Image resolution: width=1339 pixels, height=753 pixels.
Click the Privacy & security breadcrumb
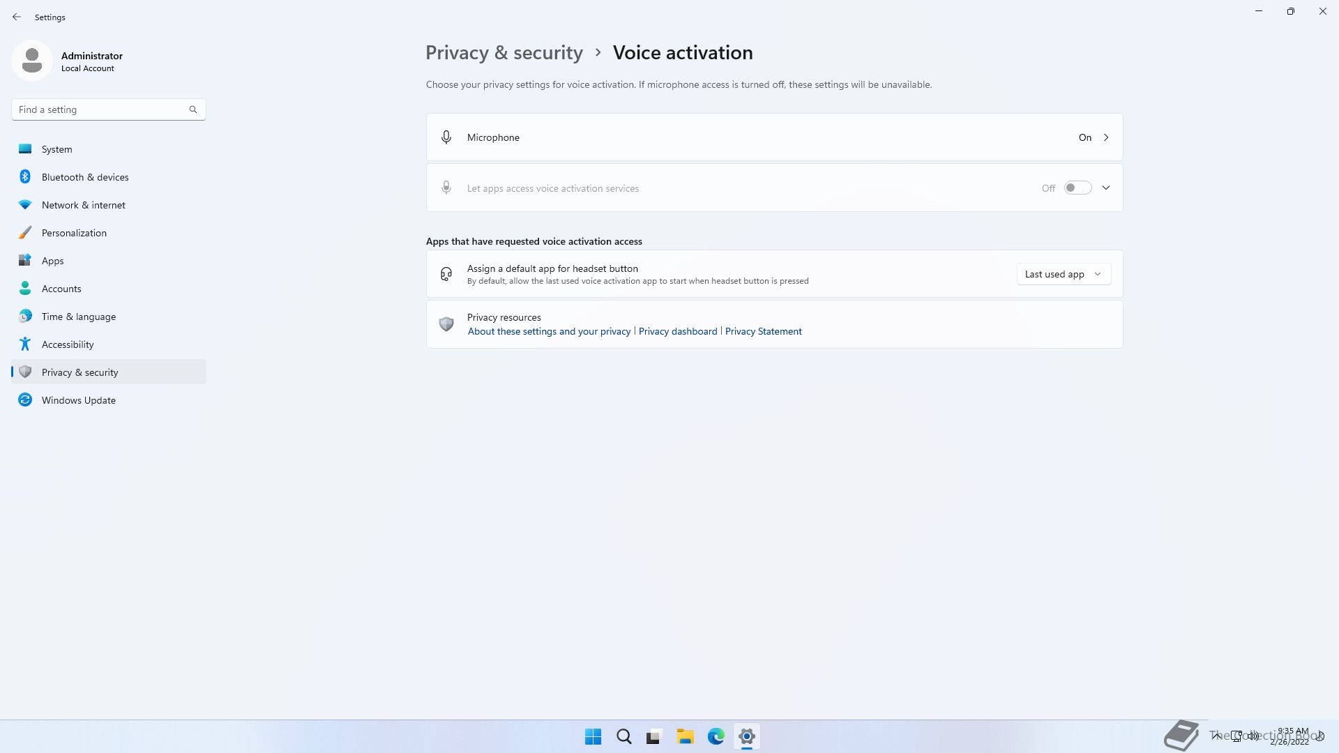(504, 53)
